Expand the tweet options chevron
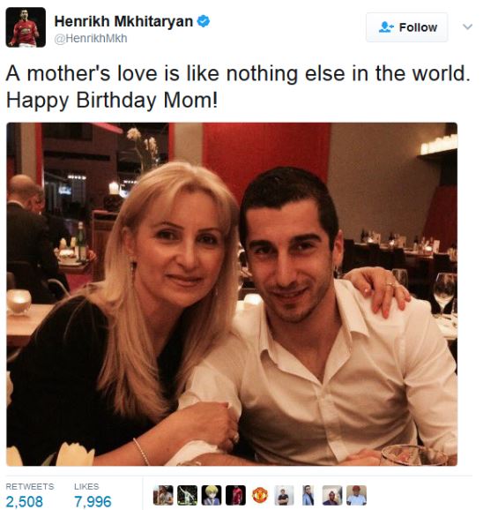Image resolution: width=498 pixels, height=510 pixels. (467, 27)
